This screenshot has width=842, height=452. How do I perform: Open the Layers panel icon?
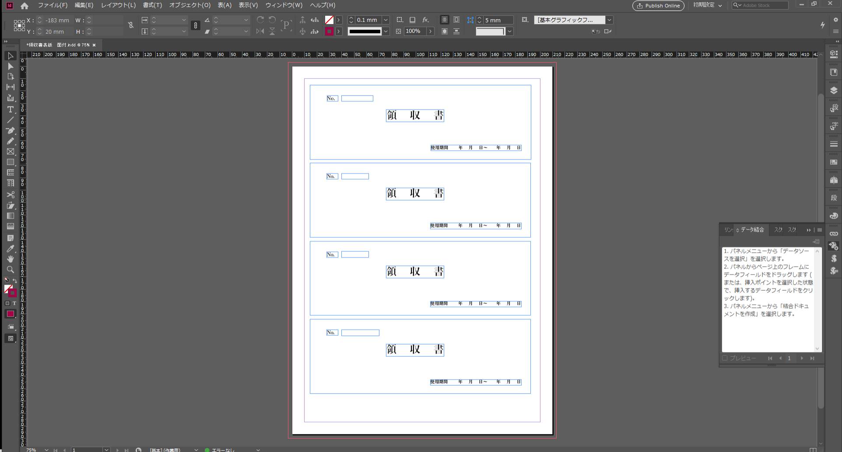[x=834, y=90]
